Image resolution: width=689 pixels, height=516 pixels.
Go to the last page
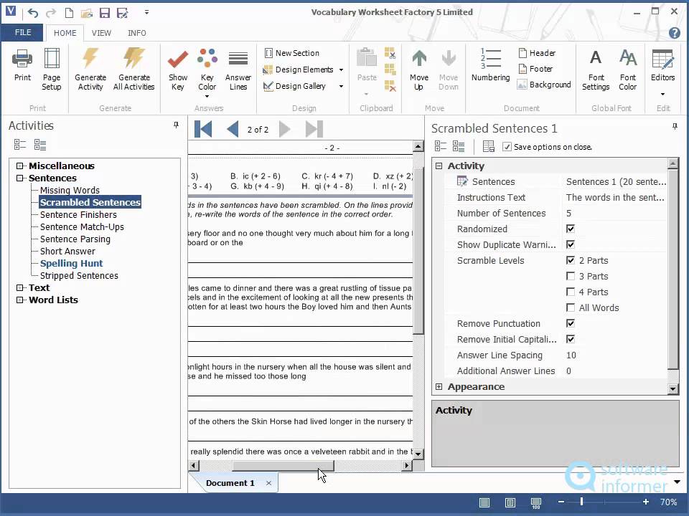314,129
